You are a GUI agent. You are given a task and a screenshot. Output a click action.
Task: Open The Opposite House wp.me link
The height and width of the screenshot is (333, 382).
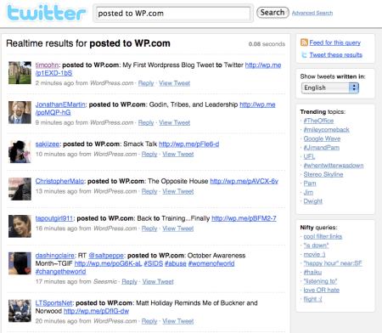[x=244, y=181]
